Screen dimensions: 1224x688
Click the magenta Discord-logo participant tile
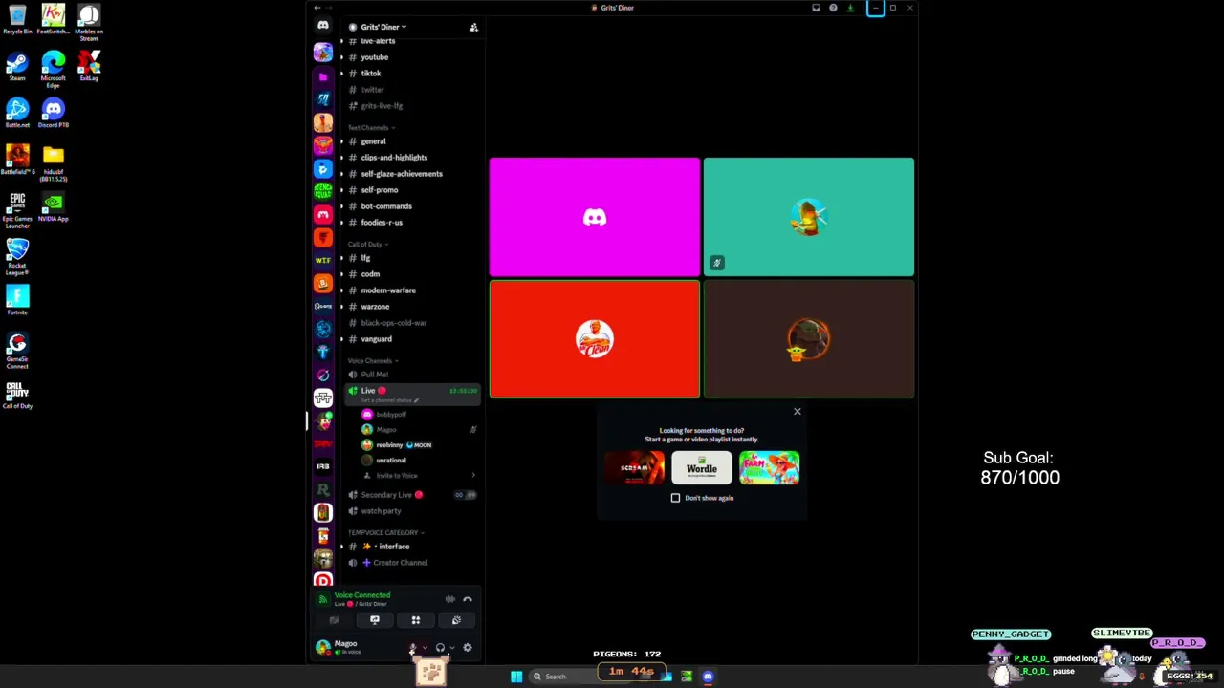595,218
